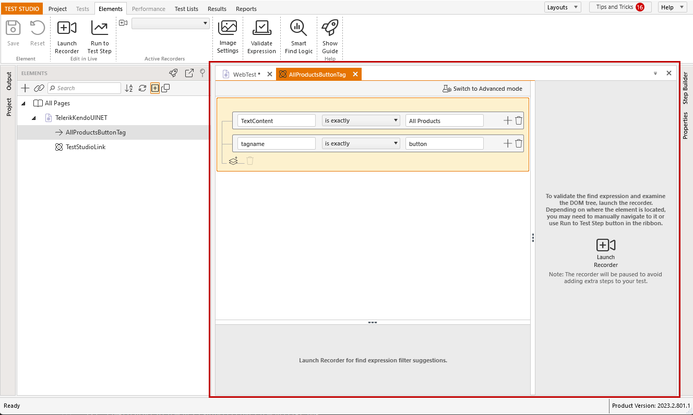
Task: Click the Save icon in the ribbon
Action: click(x=13, y=28)
